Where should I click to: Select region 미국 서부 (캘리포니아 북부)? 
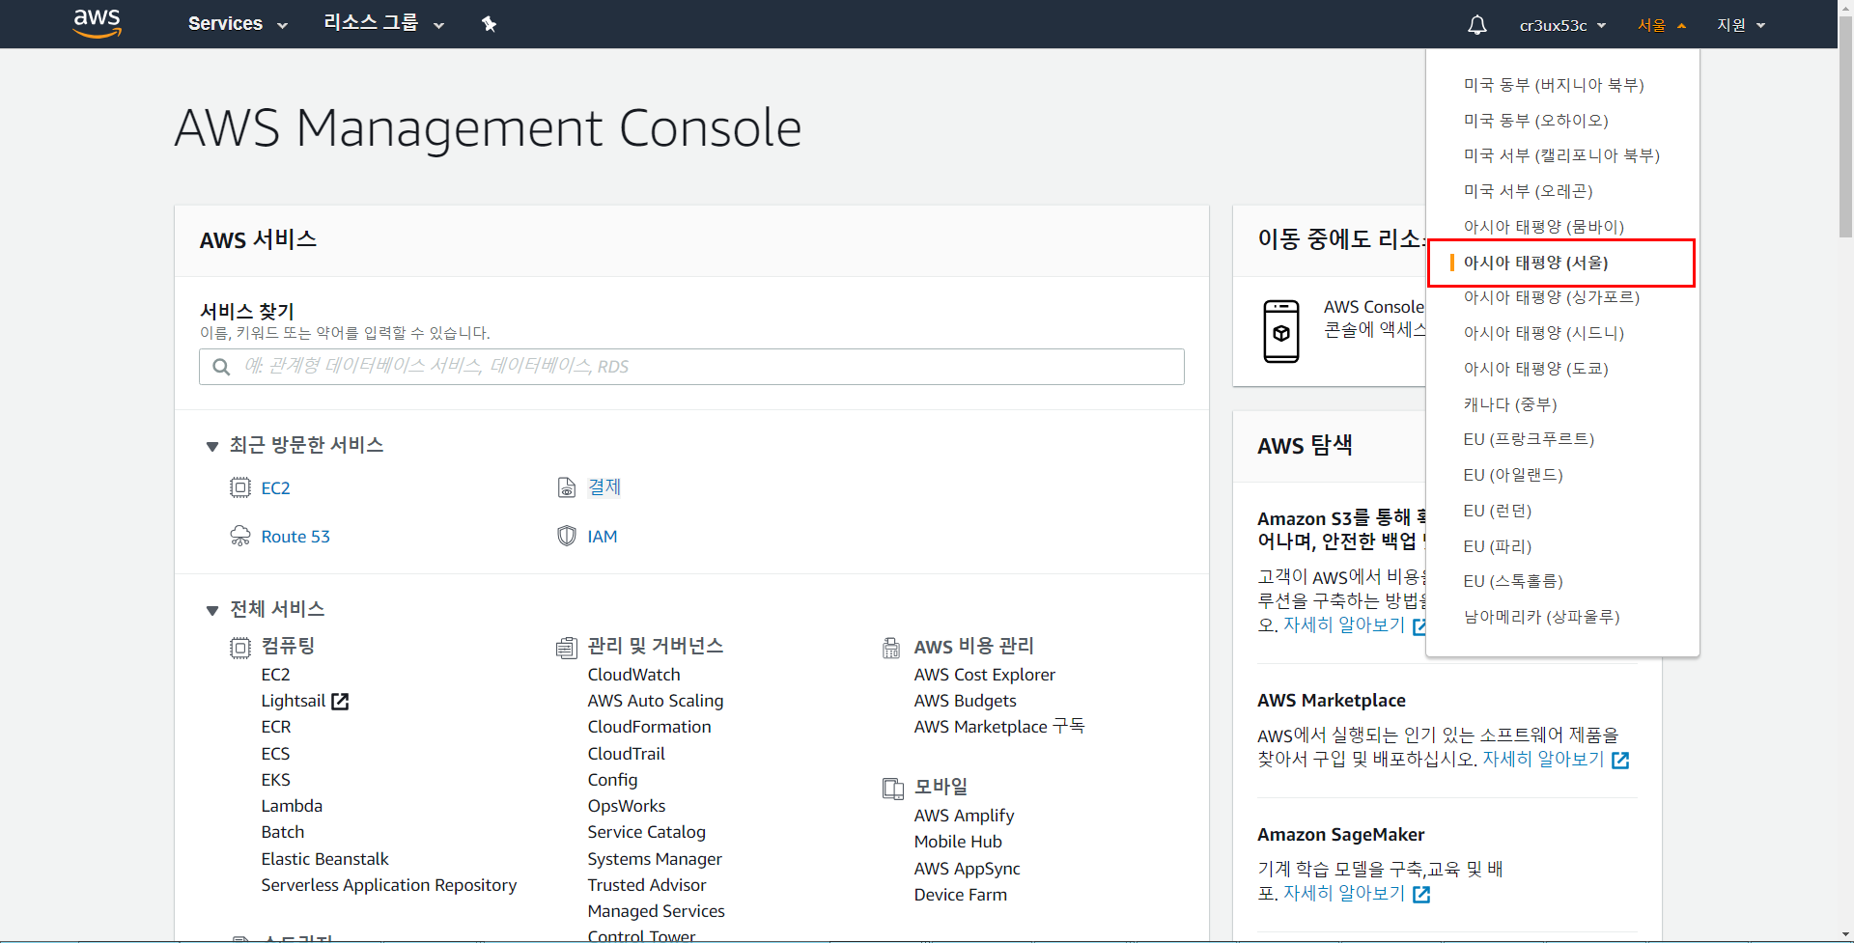[1561, 155]
